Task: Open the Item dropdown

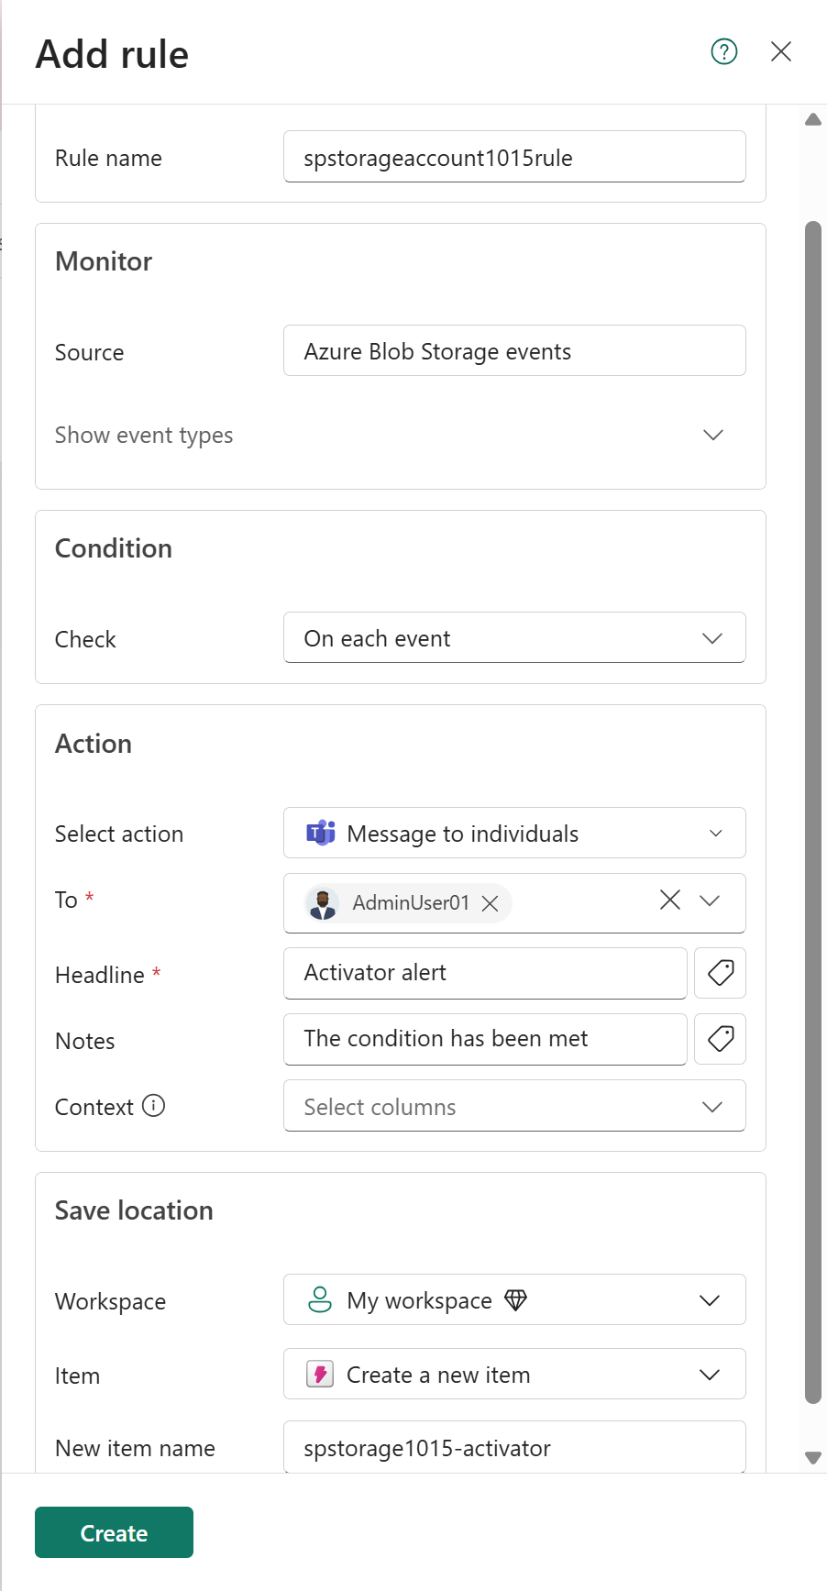Action: 514,1375
